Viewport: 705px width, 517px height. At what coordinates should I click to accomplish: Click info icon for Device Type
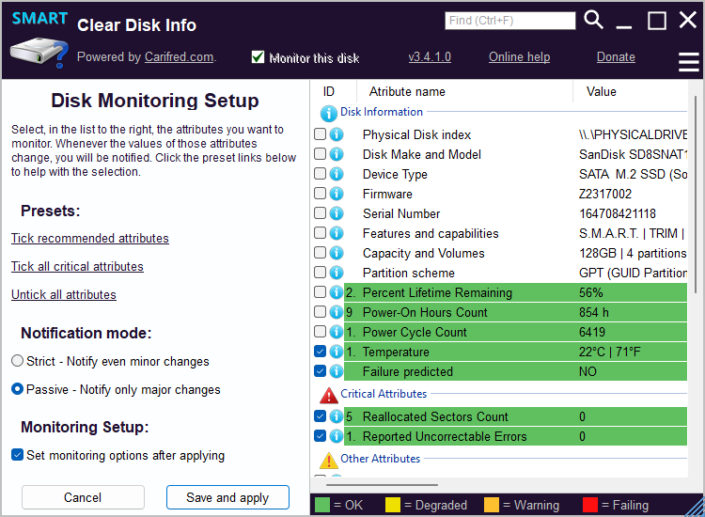click(x=337, y=174)
